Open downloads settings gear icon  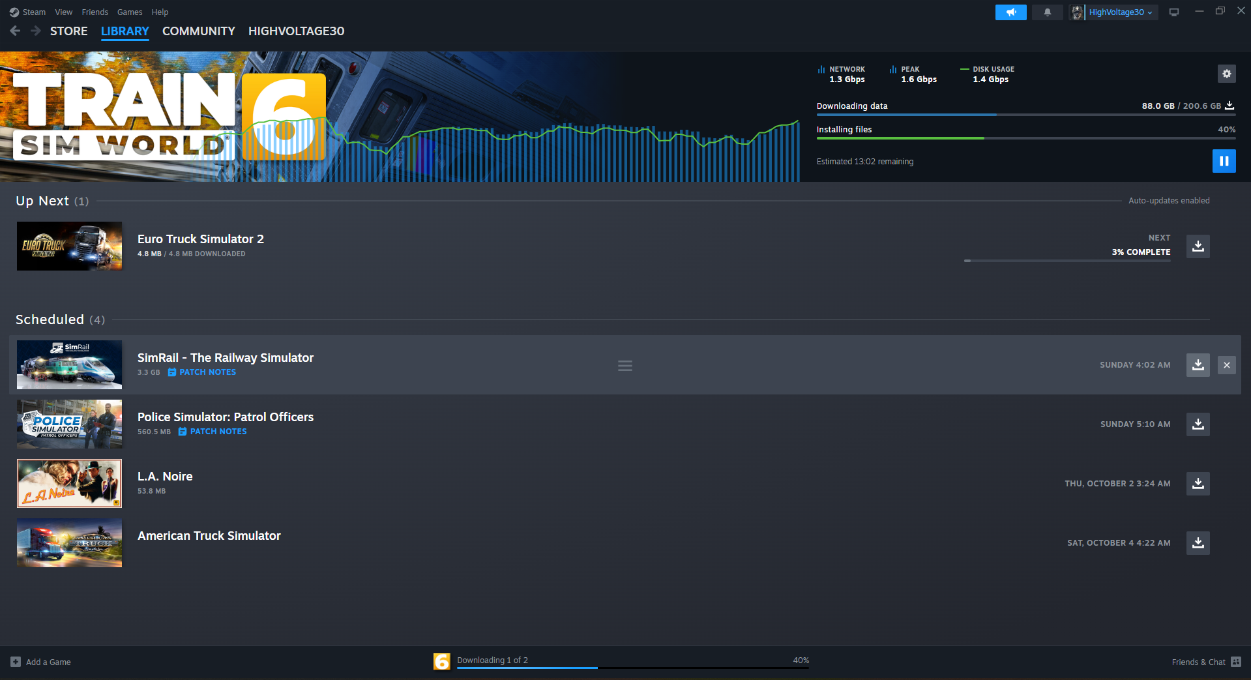click(1226, 74)
